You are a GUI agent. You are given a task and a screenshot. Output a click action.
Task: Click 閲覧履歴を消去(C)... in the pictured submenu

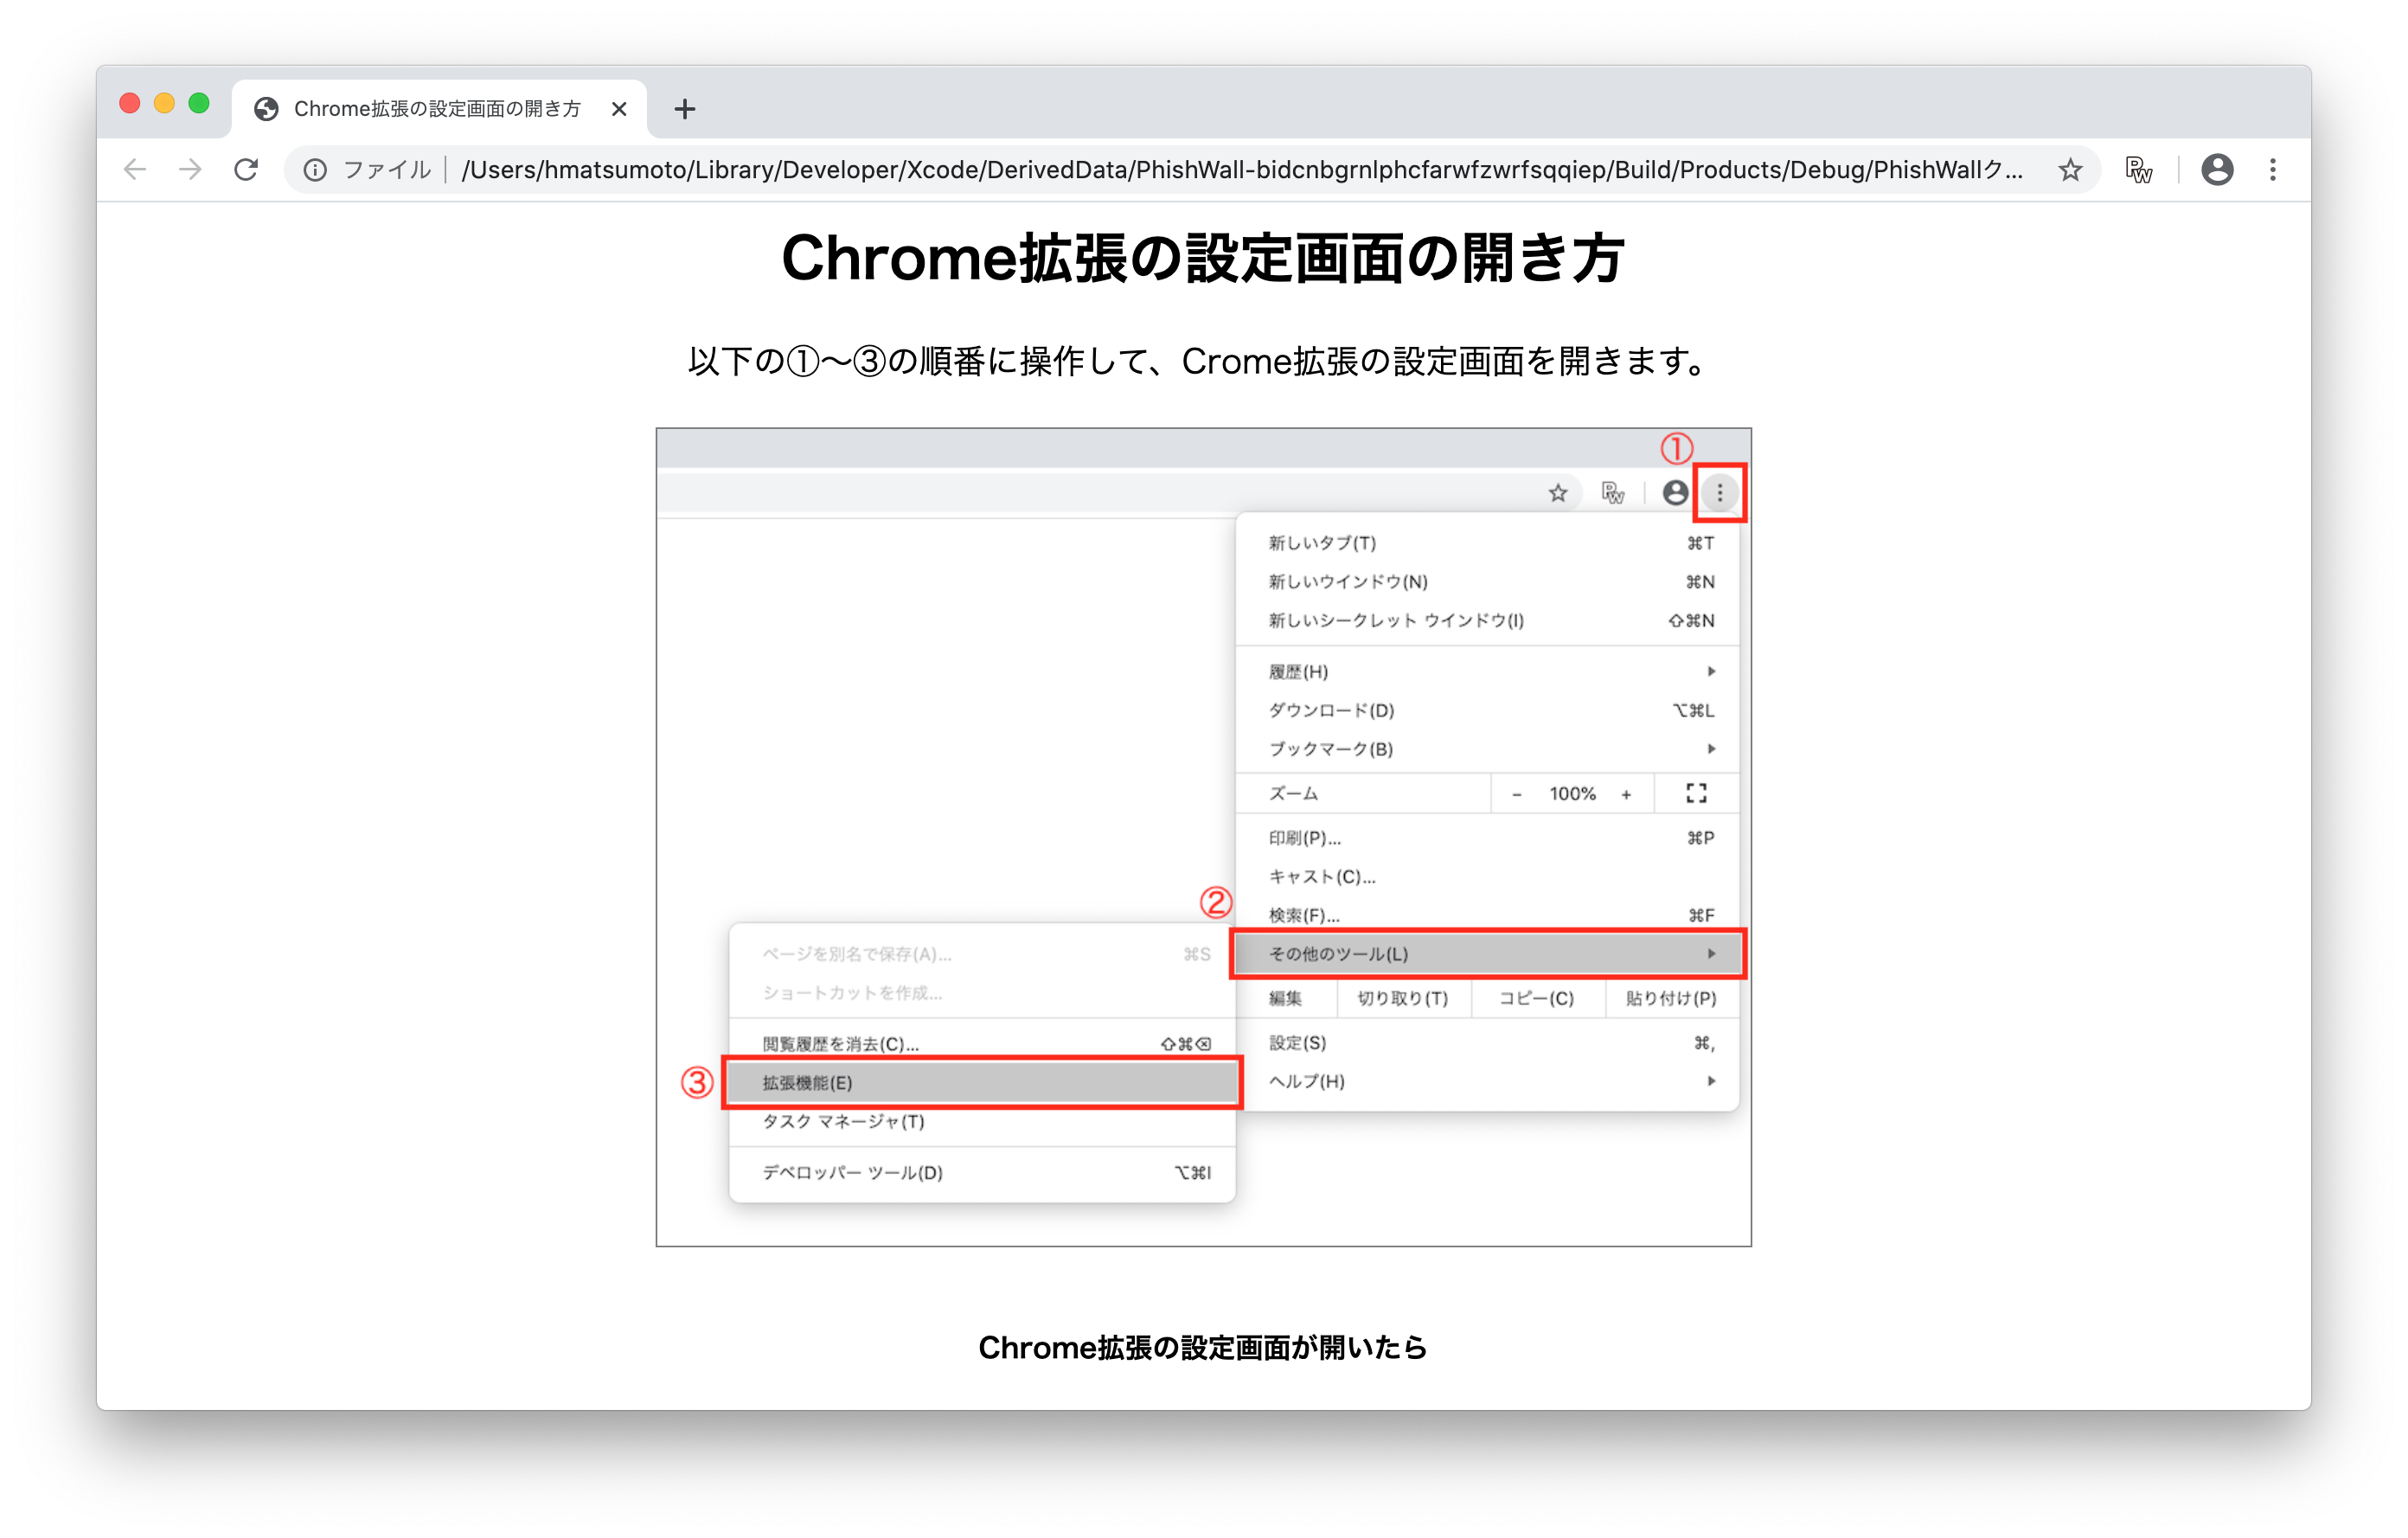tap(983, 1044)
